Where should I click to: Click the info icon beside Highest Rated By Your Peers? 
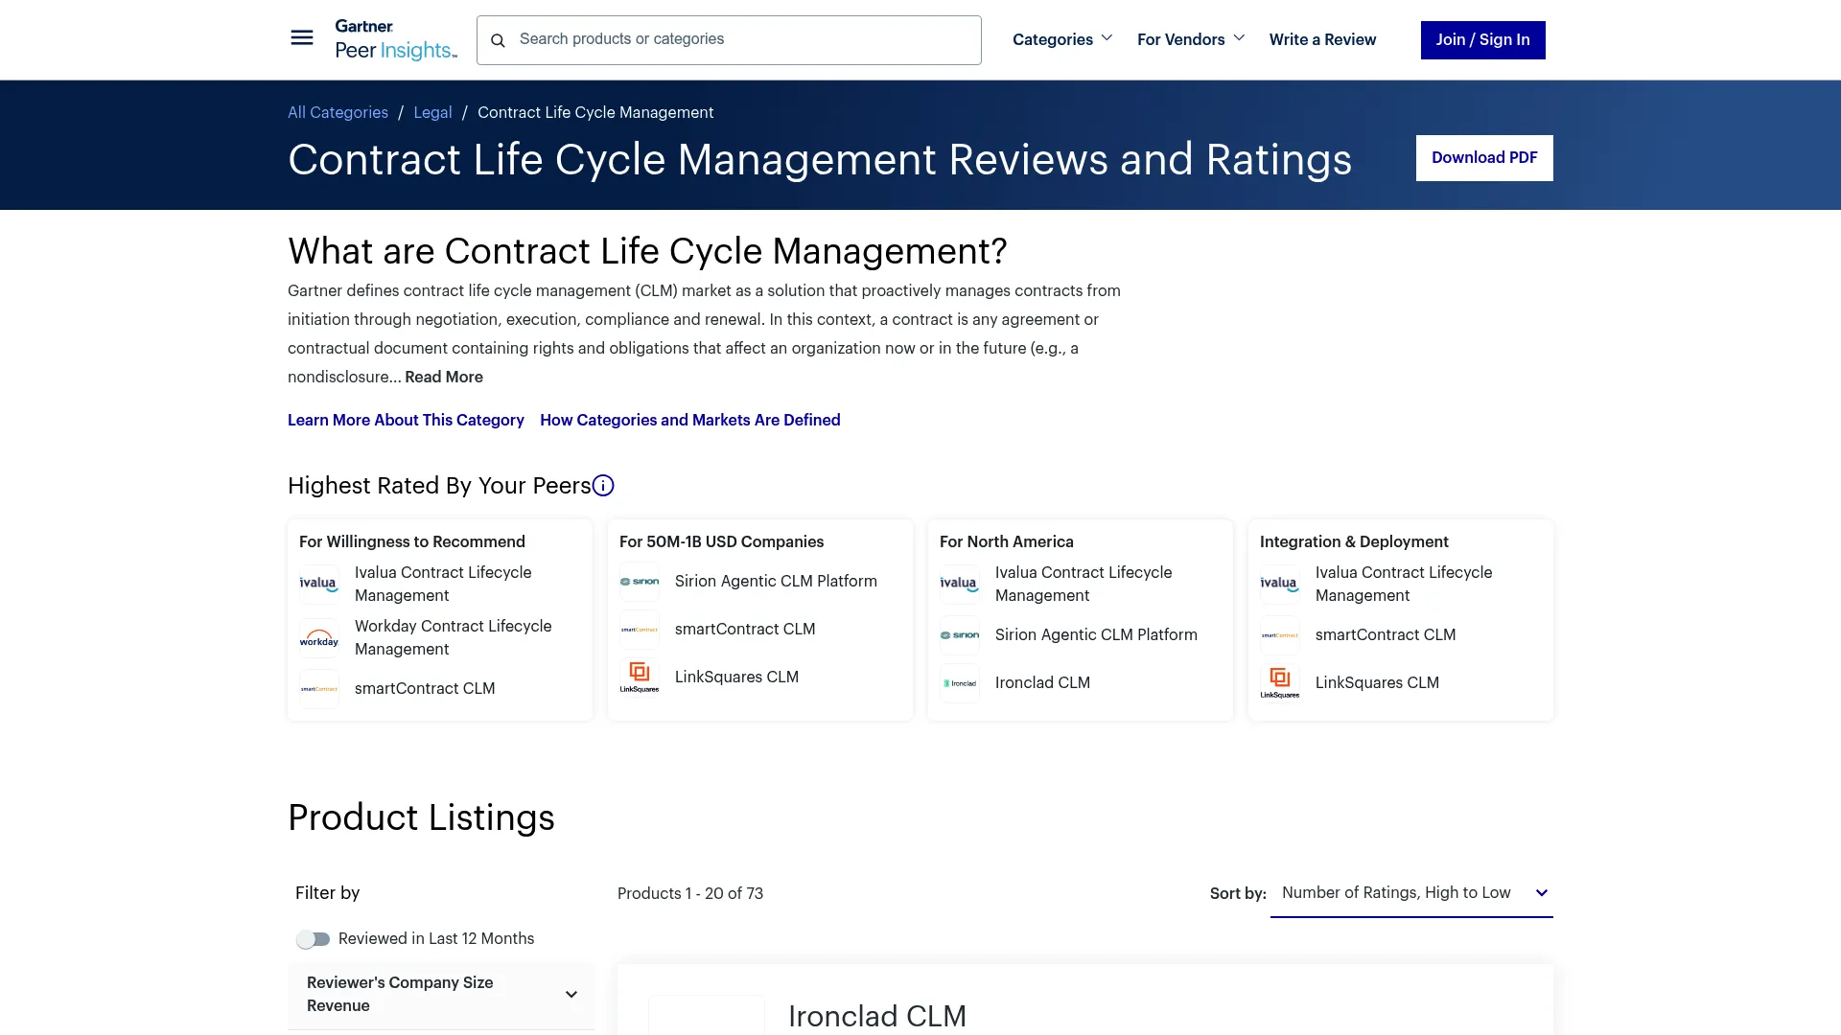pos(603,486)
